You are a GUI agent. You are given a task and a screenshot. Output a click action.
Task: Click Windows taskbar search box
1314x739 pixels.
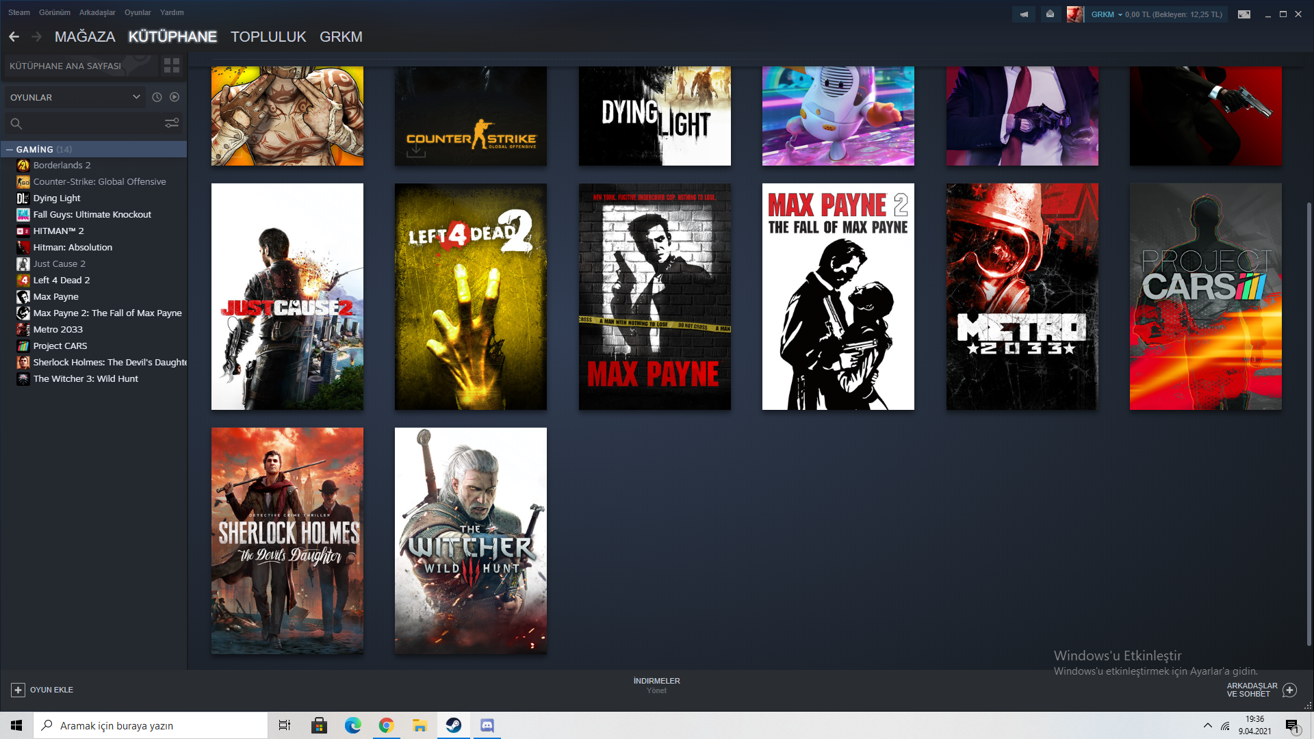tap(151, 725)
